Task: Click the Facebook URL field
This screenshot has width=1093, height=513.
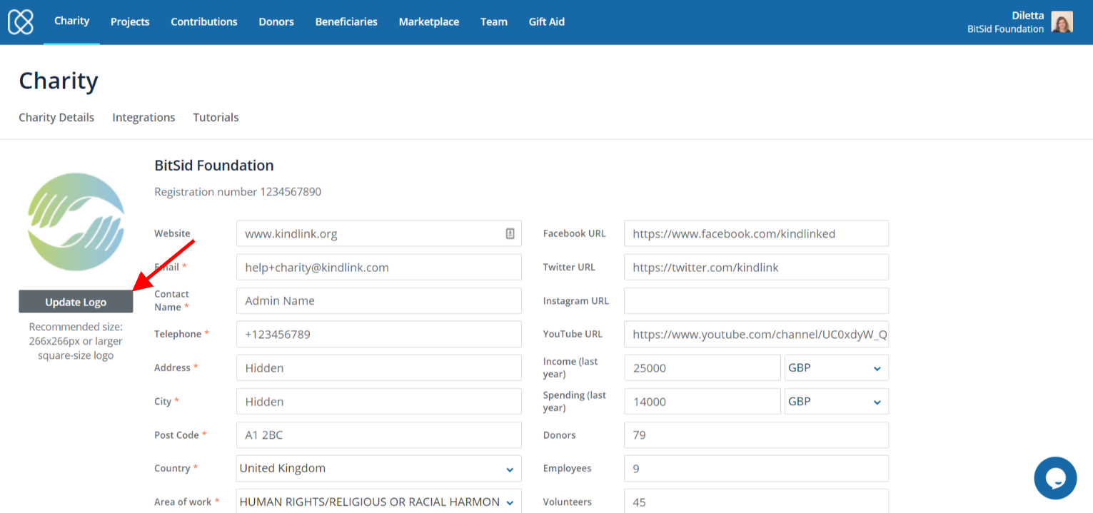Action: 756,233
